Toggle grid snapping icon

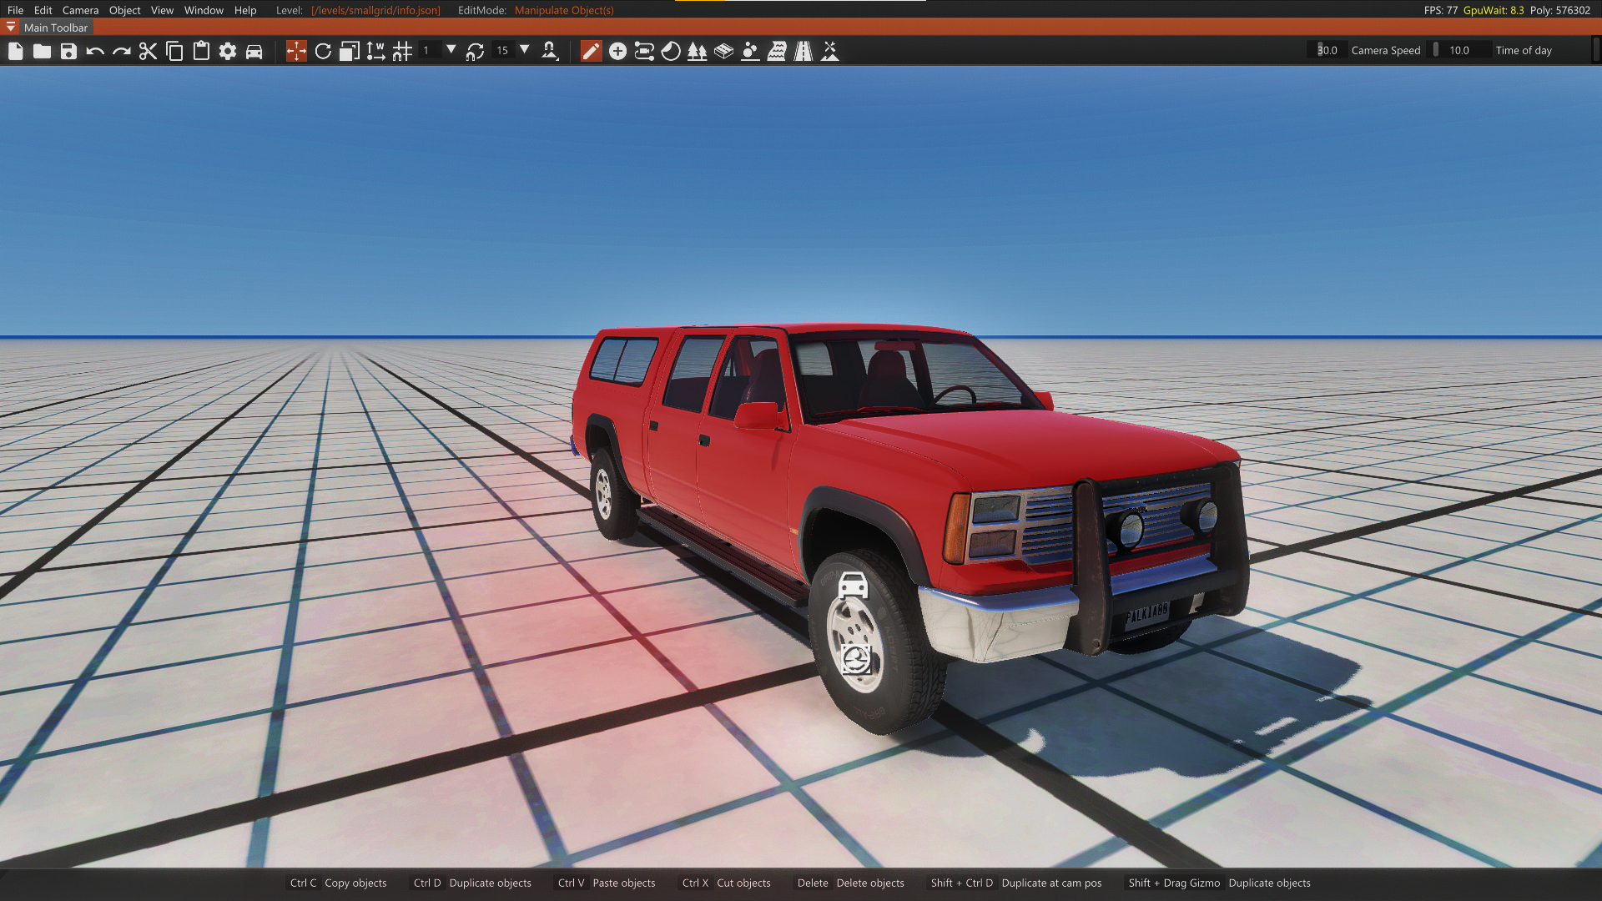[402, 52]
